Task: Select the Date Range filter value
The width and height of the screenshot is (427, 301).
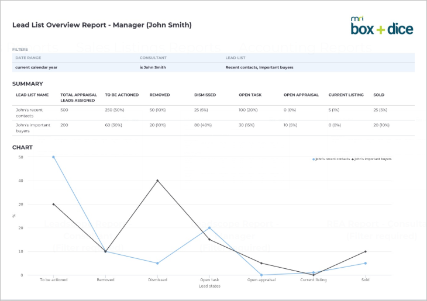Action: pyautogui.click(x=36, y=67)
